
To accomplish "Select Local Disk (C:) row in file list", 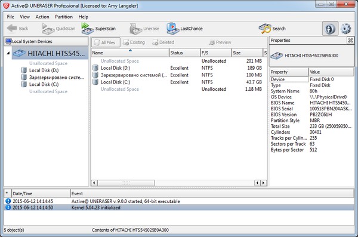I will tap(179, 82).
